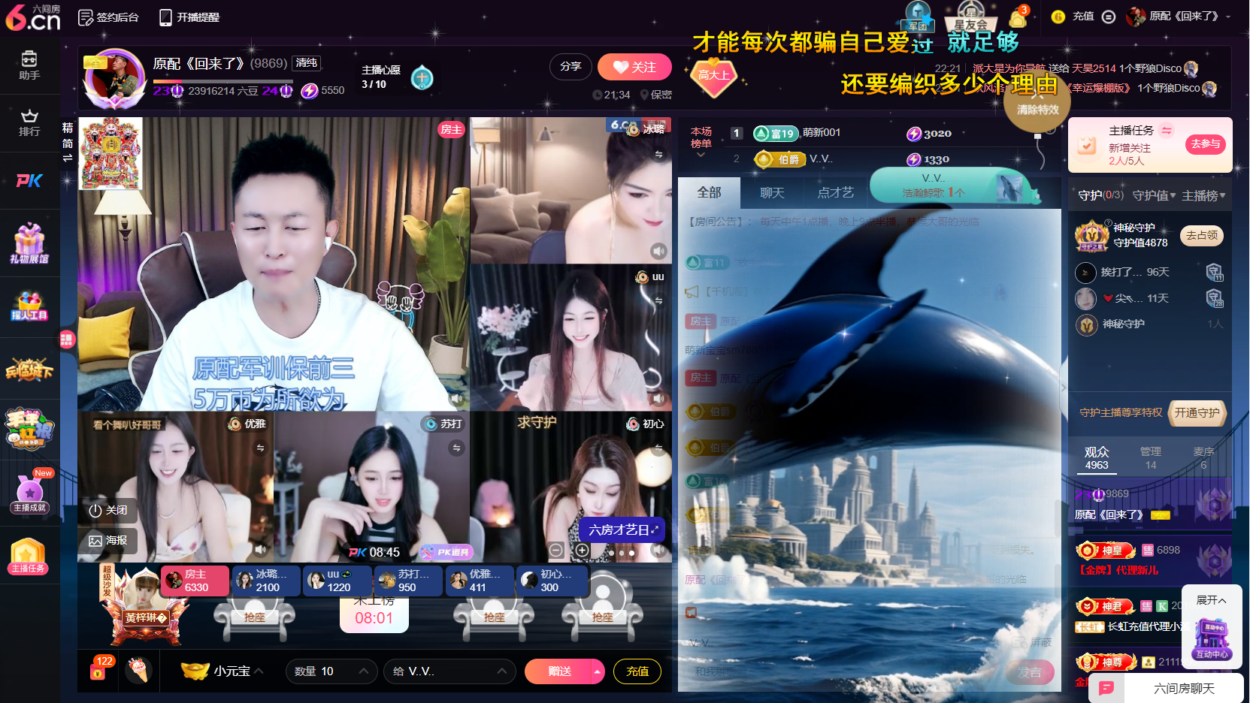Open 签约后台 in top bar
Image resolution: width=1250 pixels, height=703 pixels.
(x=108, y=17)
